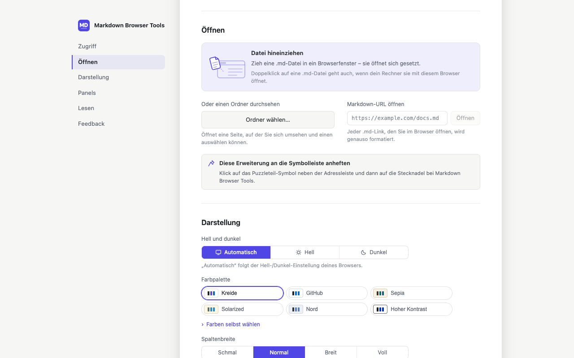Go to Zugriff section in sidebar
The image size is (574, 358).
(118, 47)
